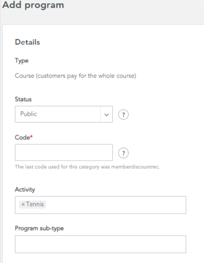Click empty space in the Activity multi-select box
Viewport: 204px width, 263px height.
tap(116, 205)
